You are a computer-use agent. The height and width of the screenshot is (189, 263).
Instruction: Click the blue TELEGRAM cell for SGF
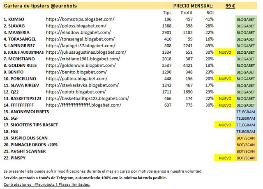tap(246, 118)
